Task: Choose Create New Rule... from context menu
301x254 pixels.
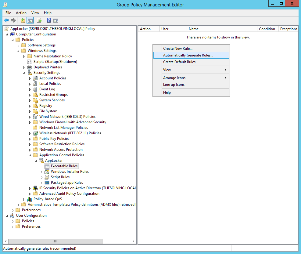Action: click(x=191, y=49)
